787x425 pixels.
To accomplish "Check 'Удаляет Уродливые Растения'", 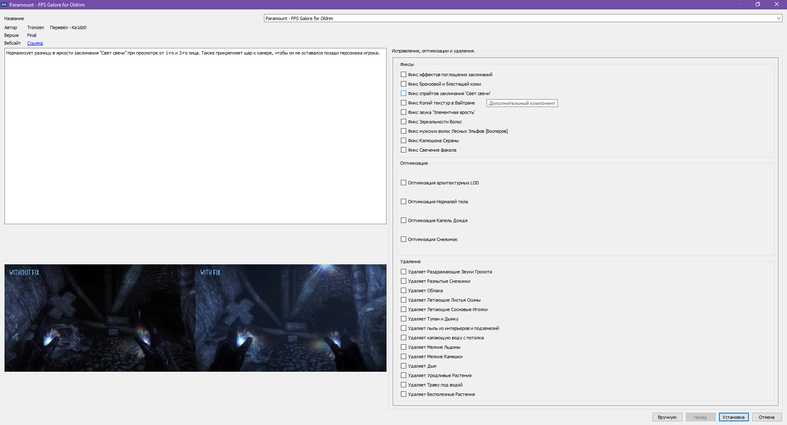I will pos(403,375).
